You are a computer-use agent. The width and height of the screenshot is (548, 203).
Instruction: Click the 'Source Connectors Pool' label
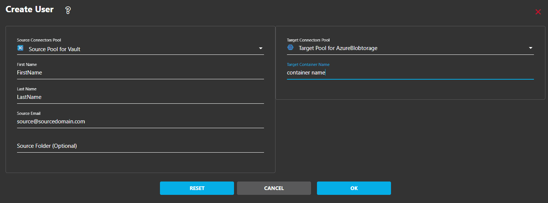39,40
